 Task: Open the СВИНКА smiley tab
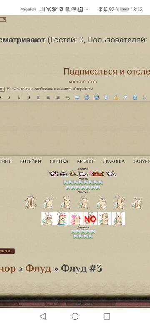click(59, 162)
